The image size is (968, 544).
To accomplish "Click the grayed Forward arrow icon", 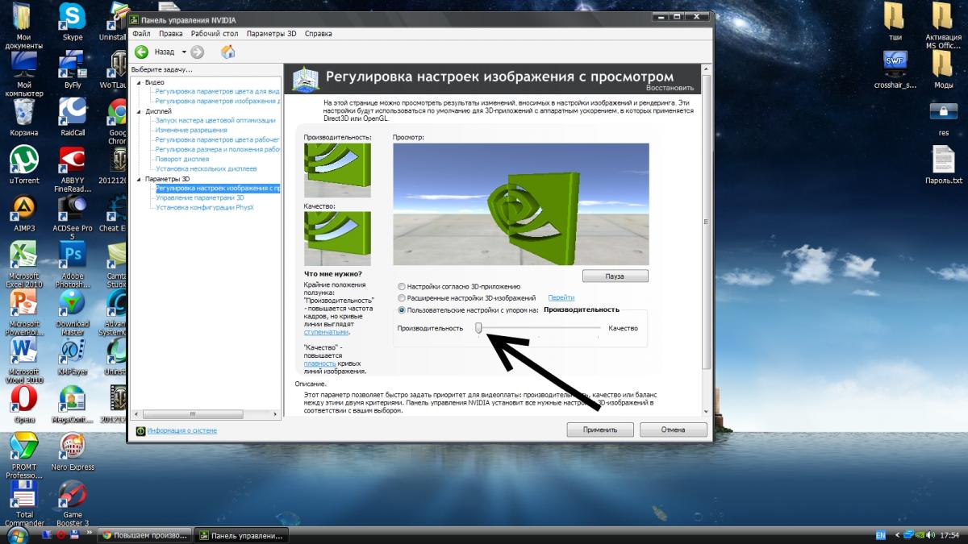I will 198,52.
